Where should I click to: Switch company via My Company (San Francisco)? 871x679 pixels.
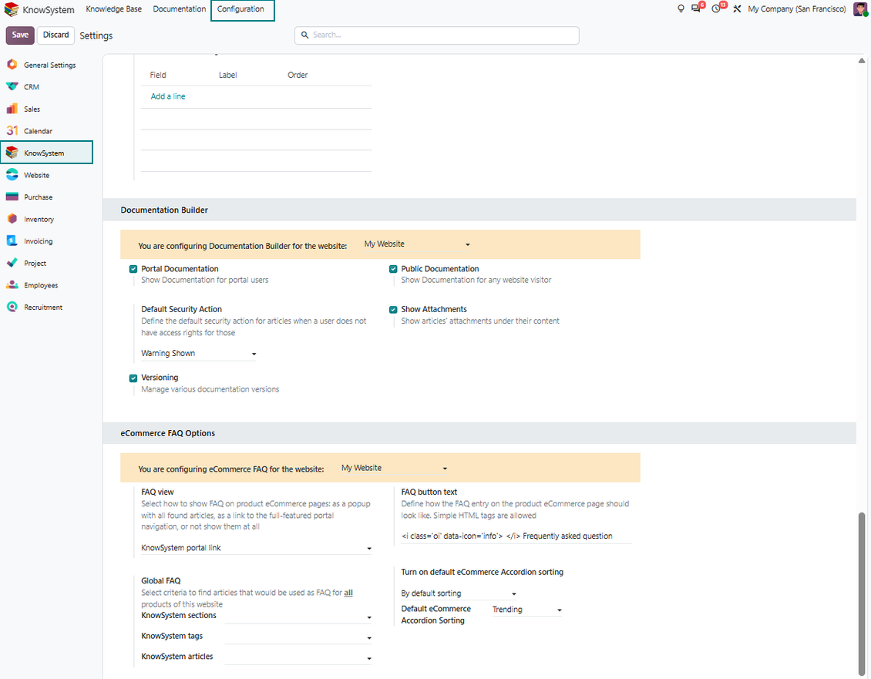pyautogui.click(x=796, y=9)
